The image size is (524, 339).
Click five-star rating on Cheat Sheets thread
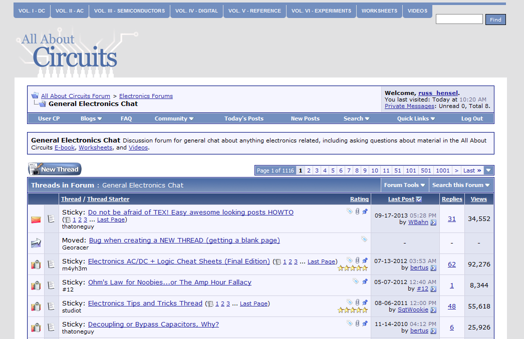[353, 268]
